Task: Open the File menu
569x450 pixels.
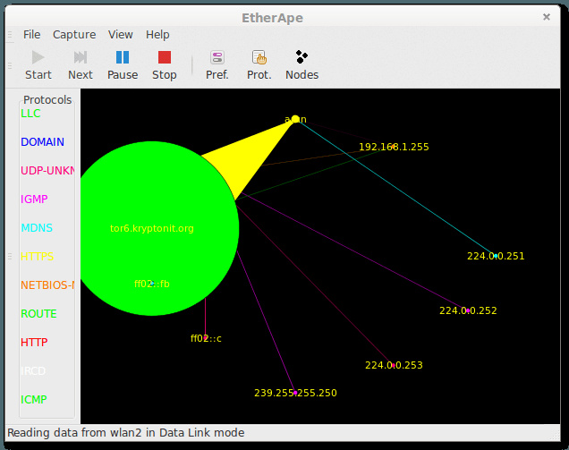Action: coord(32,35)
